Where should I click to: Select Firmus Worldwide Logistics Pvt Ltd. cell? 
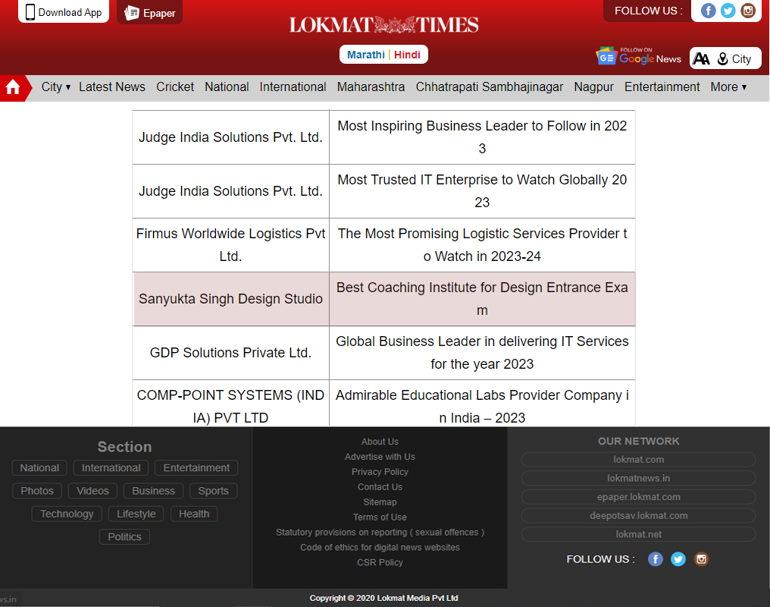pyautogui.click(x=231, y=245)
